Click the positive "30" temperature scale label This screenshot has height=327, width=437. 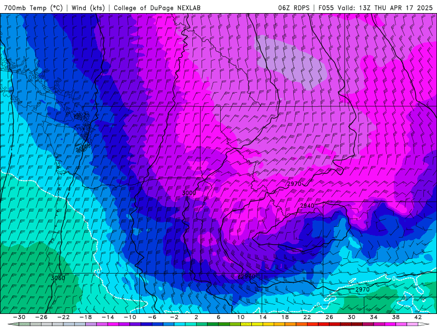coord(351,317)
